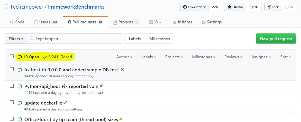The width and height of the screenshot is (301, 122).
Task: Open the fix host to 0.0.0.0 pull request
Action: click(72, 70)
